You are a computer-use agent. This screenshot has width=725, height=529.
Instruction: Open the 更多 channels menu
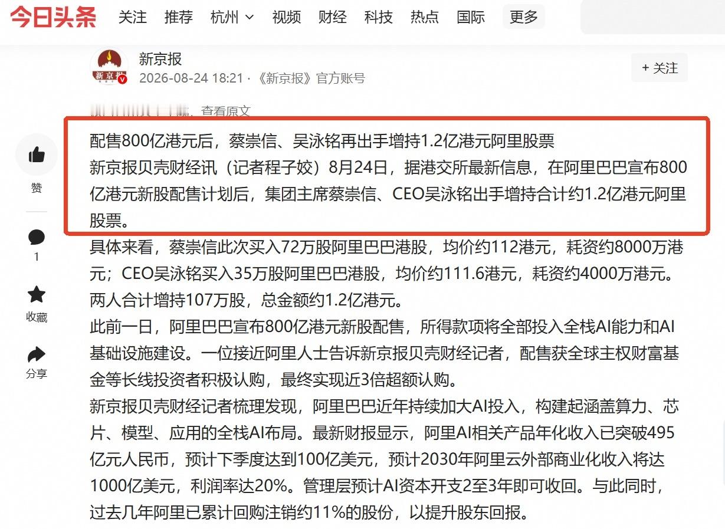pos(524,17)
